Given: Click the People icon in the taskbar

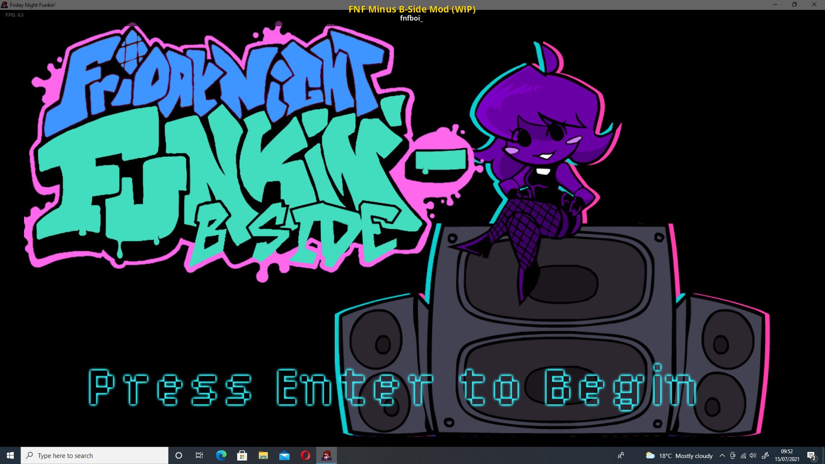Looking at the screenshot, I should click(x=620, y=455).
